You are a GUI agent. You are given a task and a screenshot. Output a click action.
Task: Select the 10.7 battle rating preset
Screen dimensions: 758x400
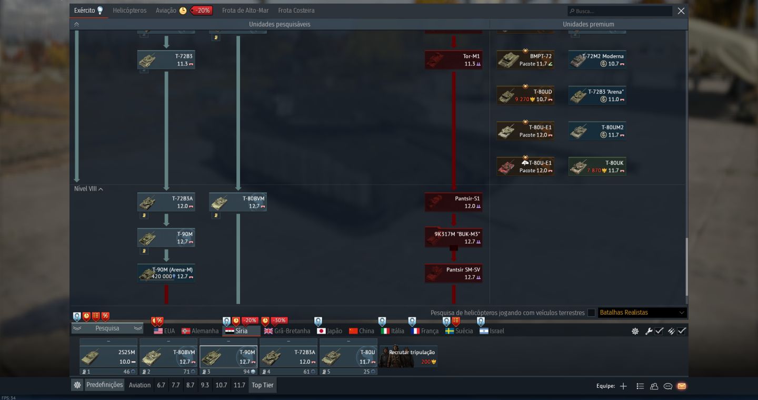tap(221, 385)
